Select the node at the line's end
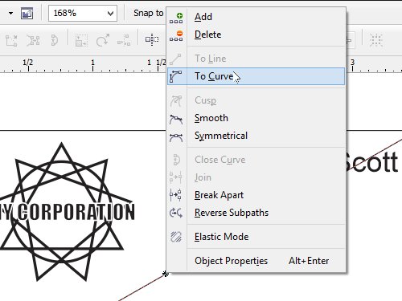The image size is (402, 301). click(x=166, y=274)
